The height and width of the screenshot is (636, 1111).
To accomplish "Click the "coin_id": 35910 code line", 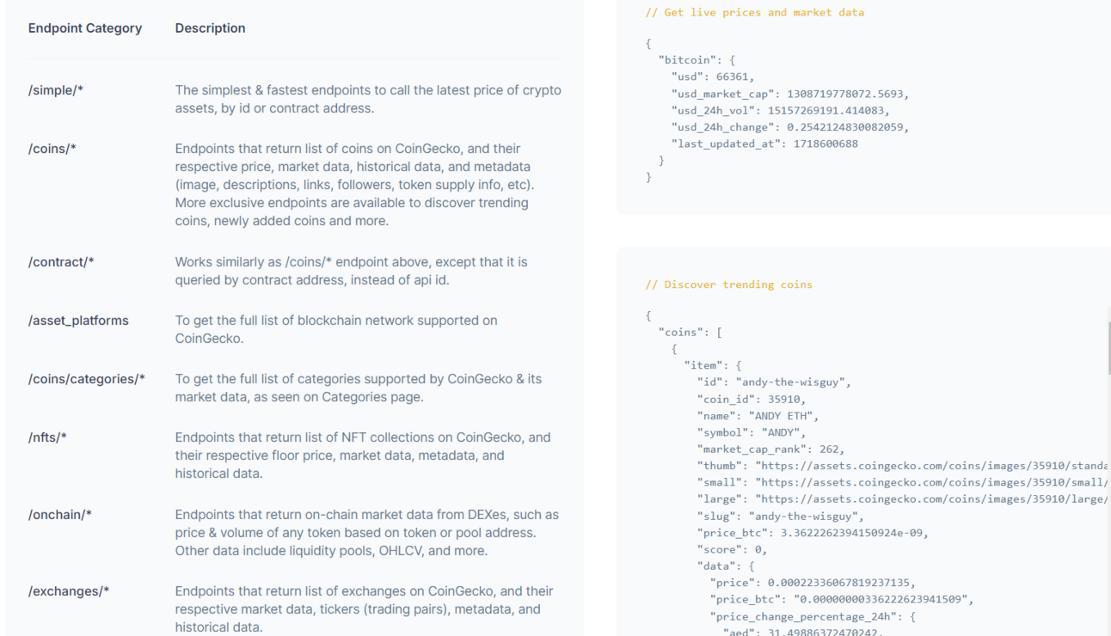I will click(752, 399).
